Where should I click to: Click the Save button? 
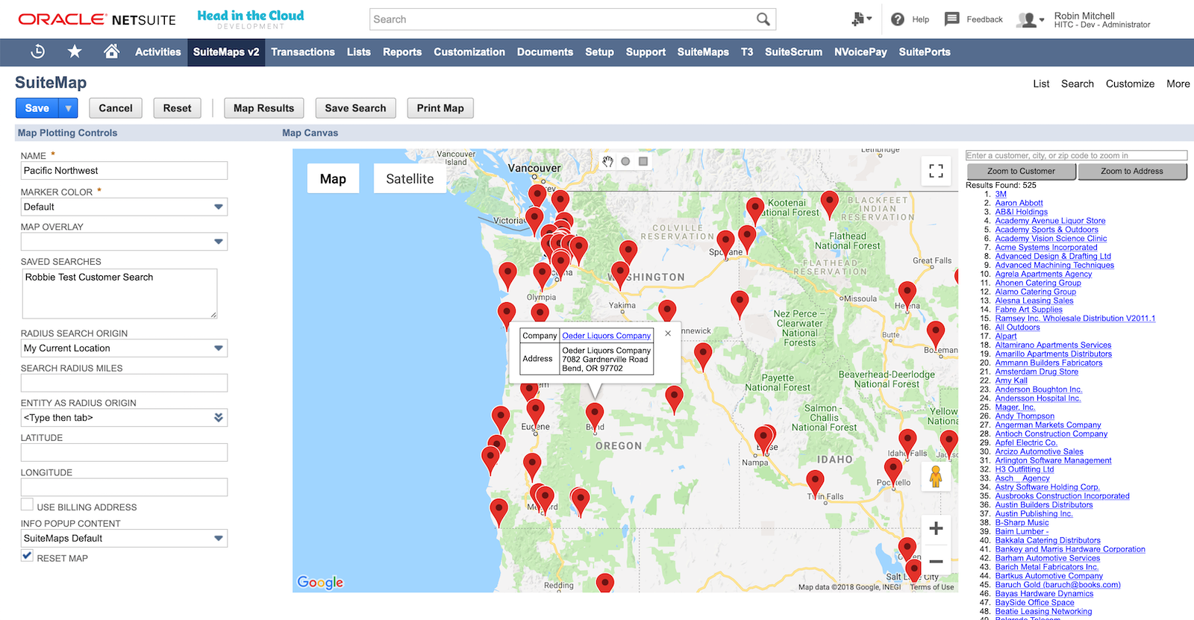pos(37,108)
